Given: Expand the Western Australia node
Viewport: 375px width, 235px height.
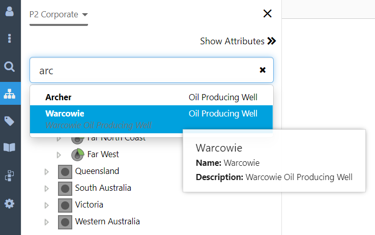Looking at the screenshot, I should [x=47, y=222].
